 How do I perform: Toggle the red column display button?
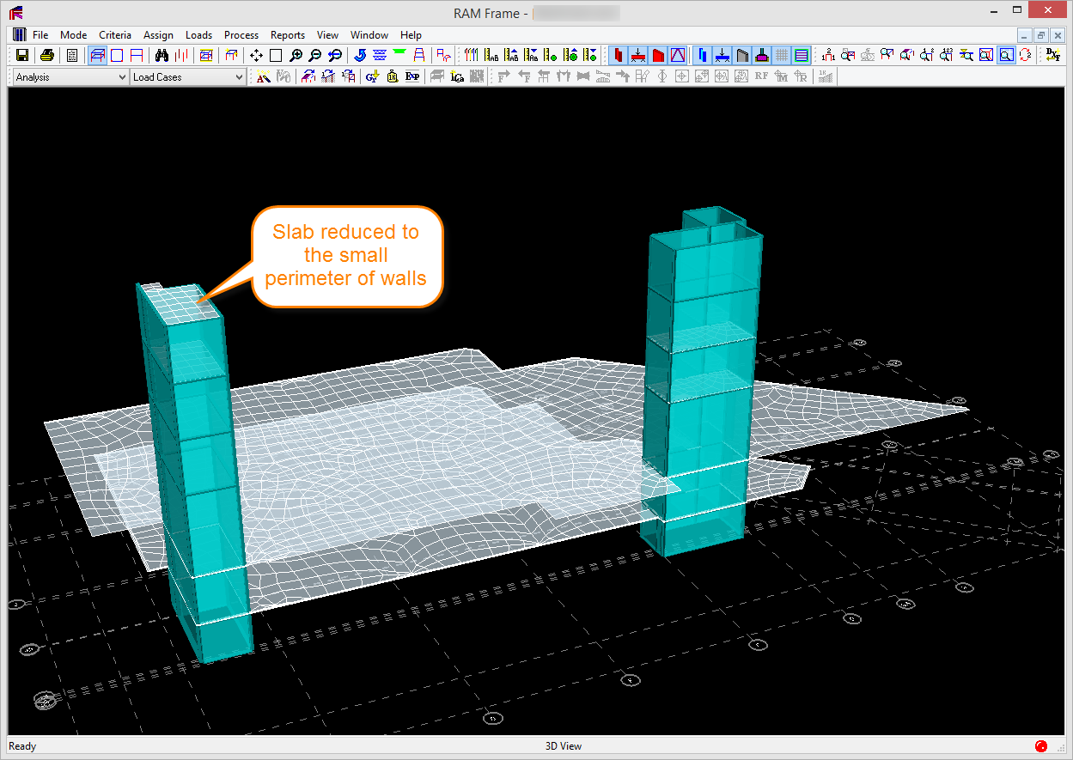pos(619,55)
